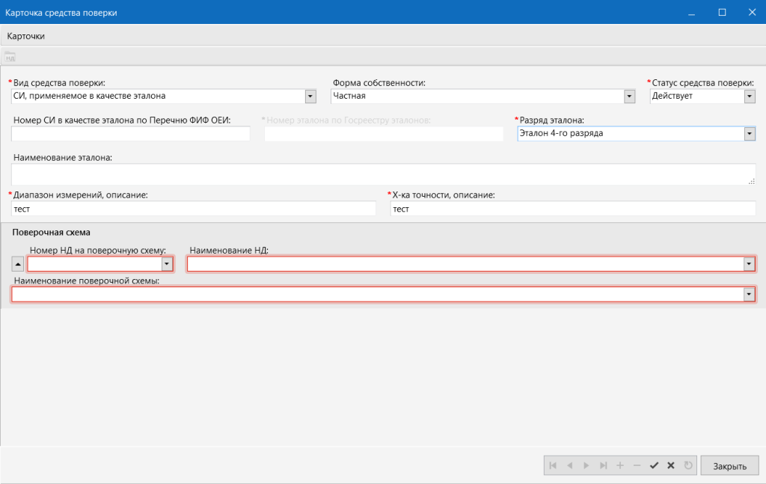
Task: Refresh data with the circular arrow icon
Action: tap(688, 465)
